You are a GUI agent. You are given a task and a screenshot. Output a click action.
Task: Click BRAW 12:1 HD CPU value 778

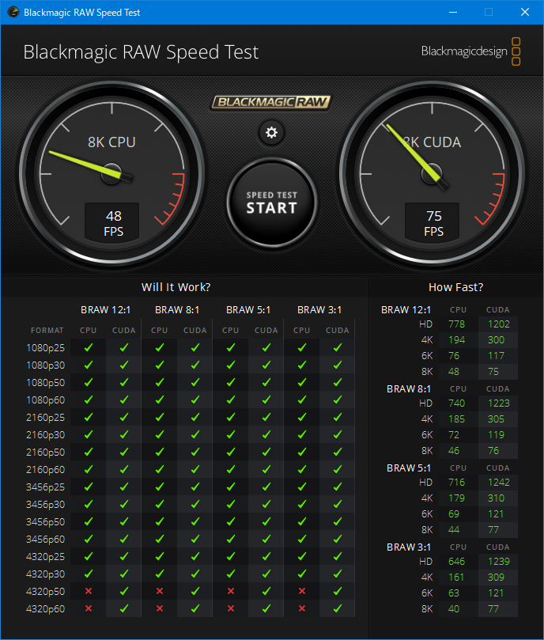coord(456,324)
